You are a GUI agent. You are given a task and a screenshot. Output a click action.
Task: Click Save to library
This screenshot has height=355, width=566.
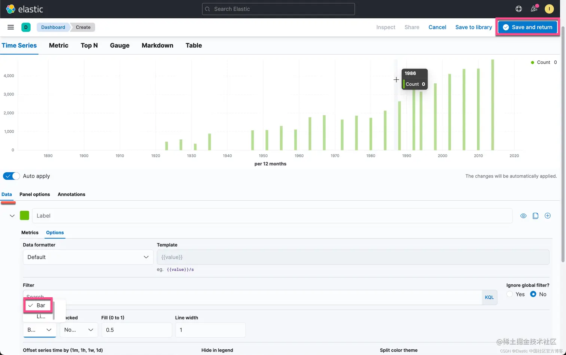point(474,27)
